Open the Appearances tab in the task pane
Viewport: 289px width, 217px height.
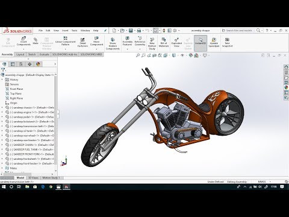286,87
